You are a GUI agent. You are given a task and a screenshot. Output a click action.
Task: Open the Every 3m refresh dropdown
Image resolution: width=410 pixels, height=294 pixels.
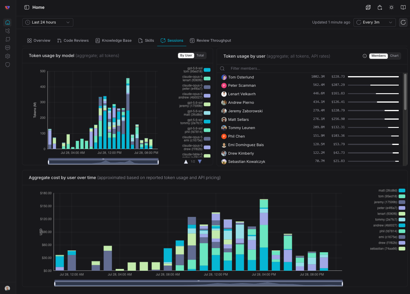pyautogui.click(x=374, y=22)
